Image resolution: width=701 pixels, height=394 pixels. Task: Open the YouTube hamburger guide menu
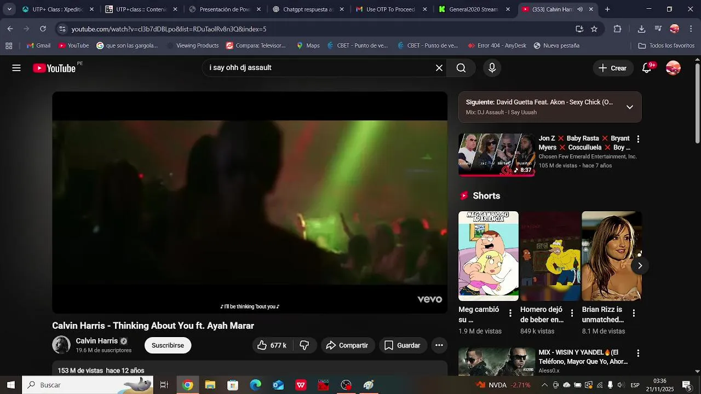(16, 68)
